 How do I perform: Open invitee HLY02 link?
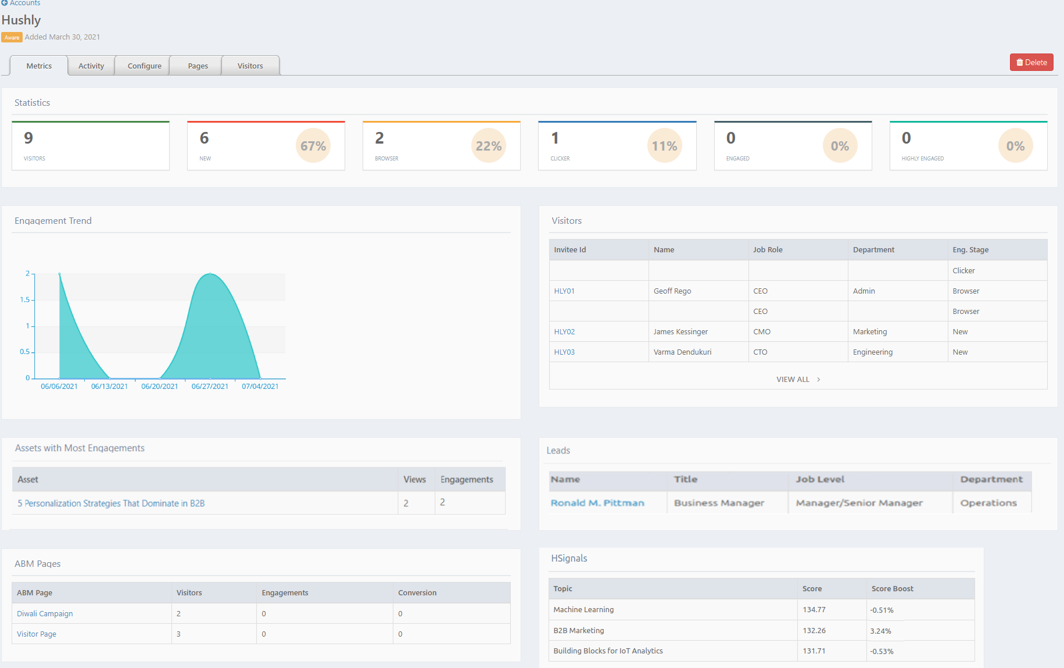click(564, 332)
